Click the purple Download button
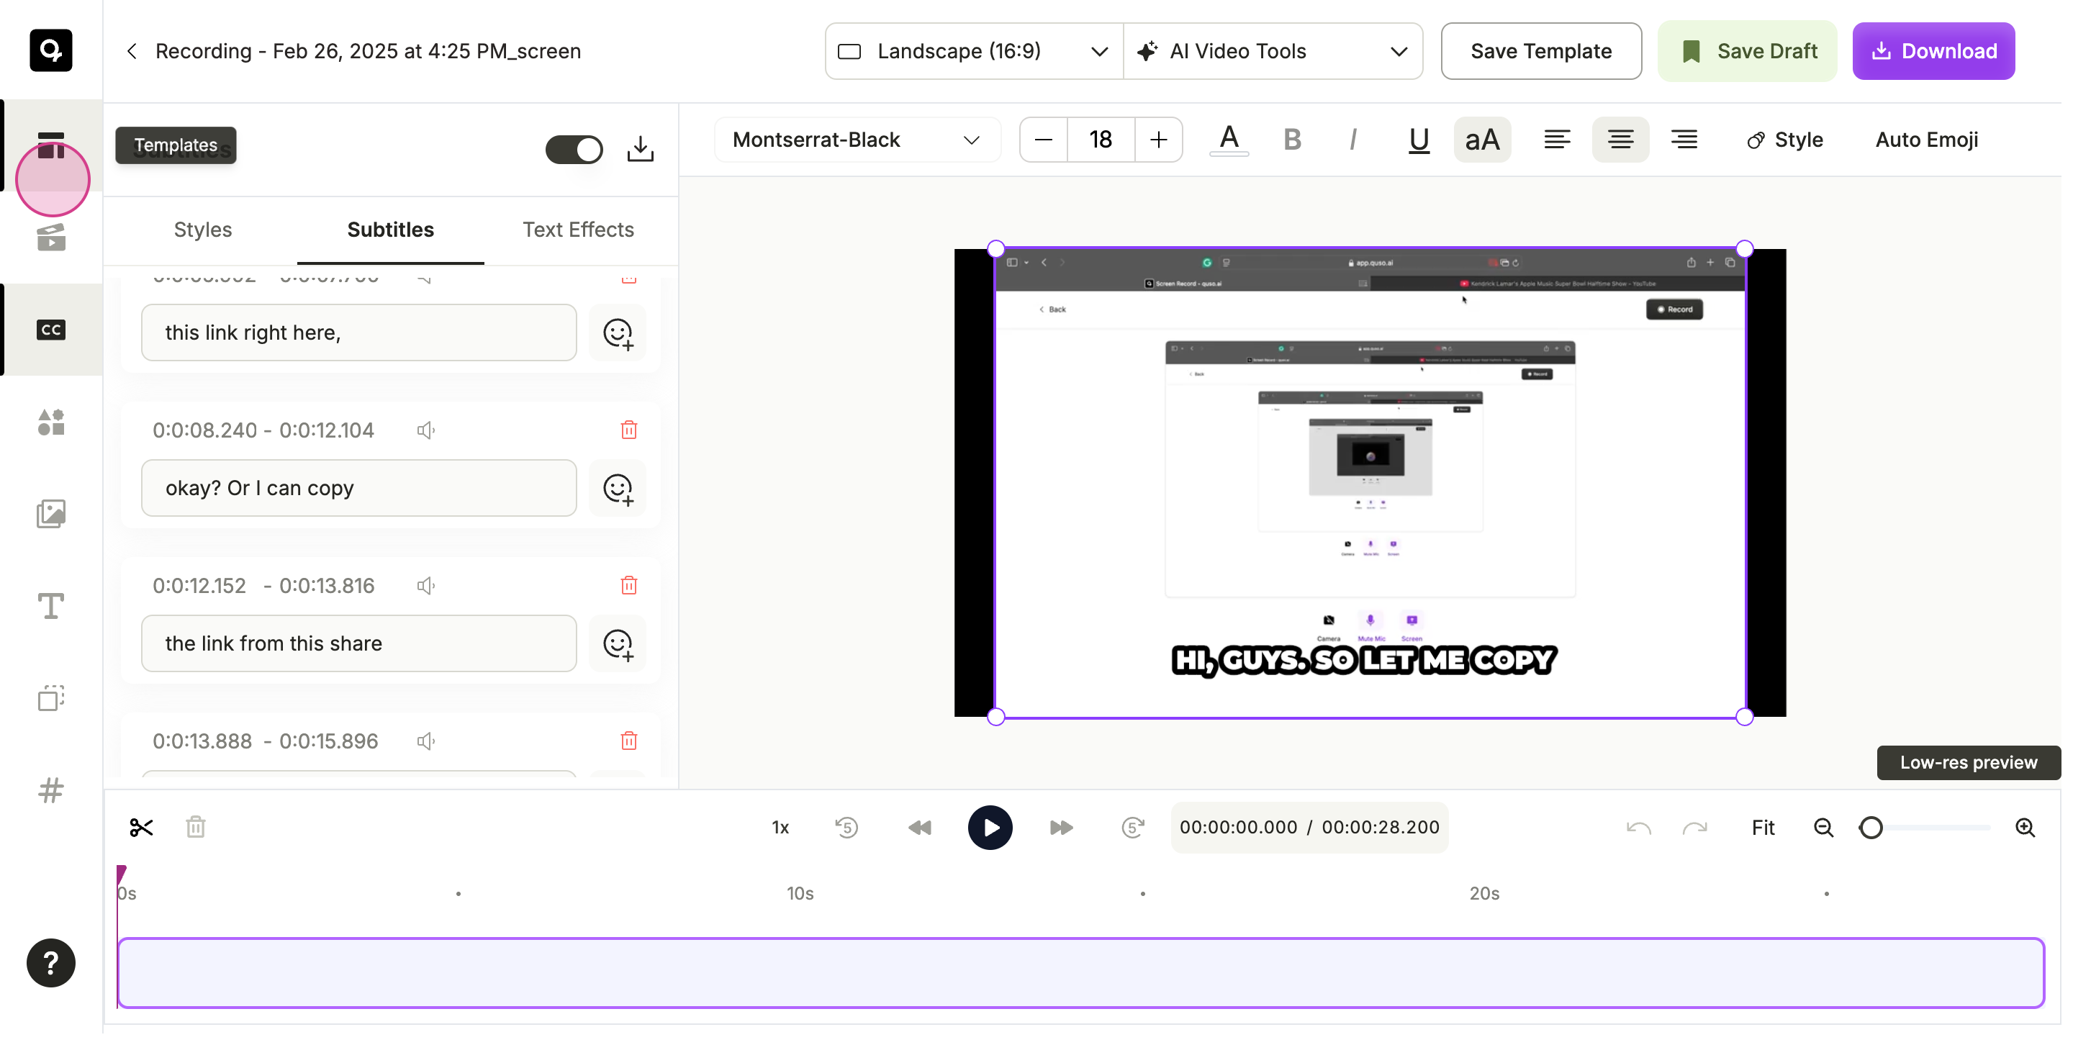2073x1045 pixels. [x=1933, y=52]
